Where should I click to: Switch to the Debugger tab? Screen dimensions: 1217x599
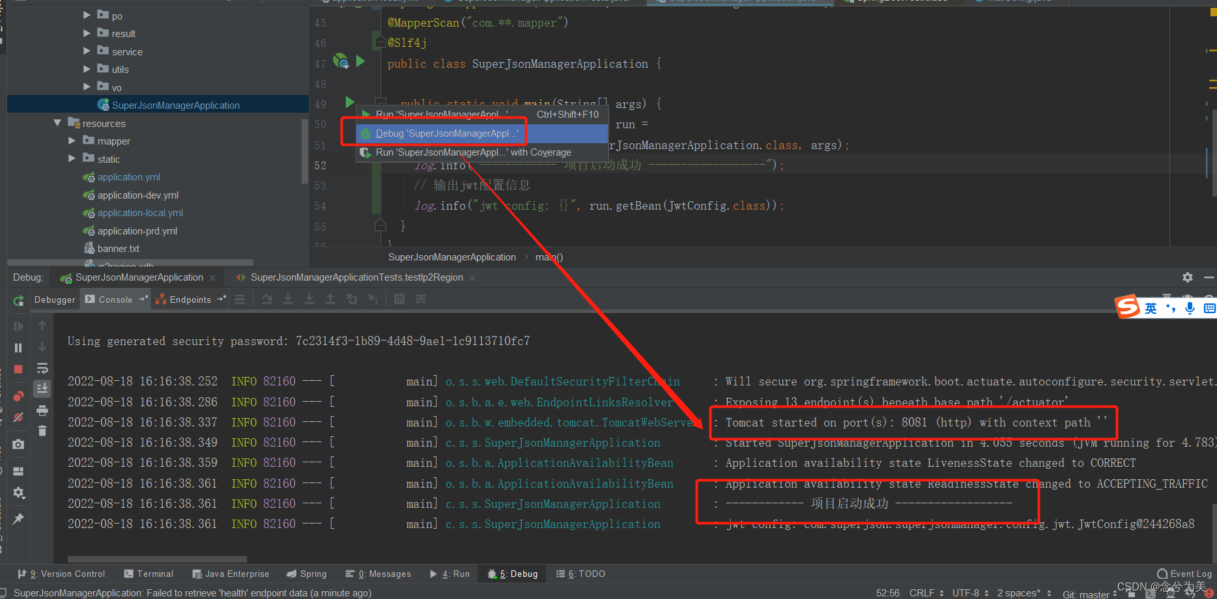(55, 299)
